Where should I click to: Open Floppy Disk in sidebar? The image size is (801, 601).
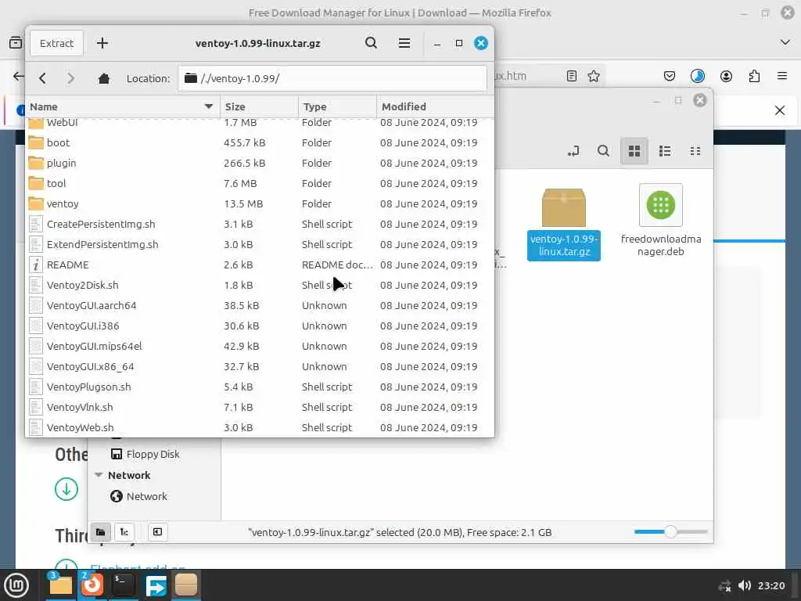tap(153, 455)
